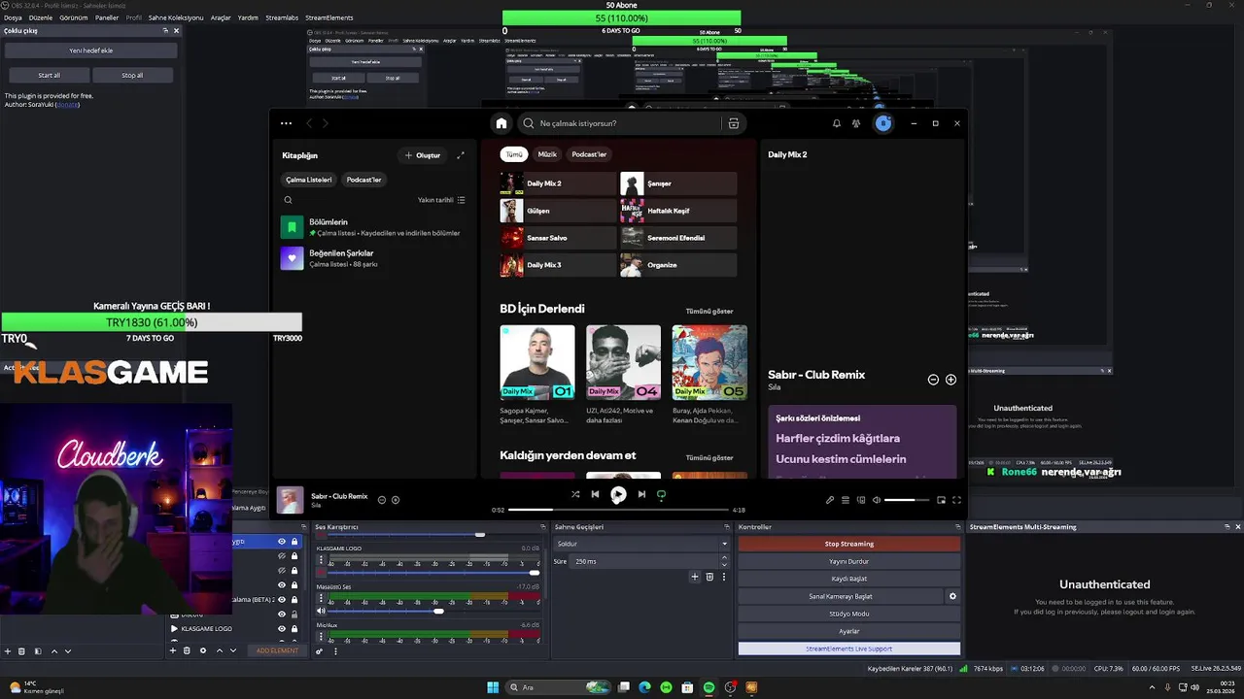This screenshot has width=1244, height=699.
Task: Open OBS Sahne Koleksiyonu menu
Action: (176, 17)
